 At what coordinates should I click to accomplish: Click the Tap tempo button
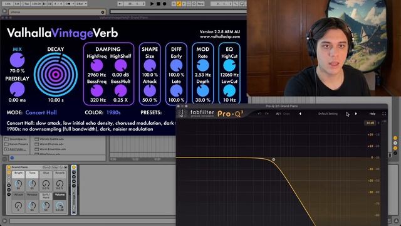(x=26, y=4)
